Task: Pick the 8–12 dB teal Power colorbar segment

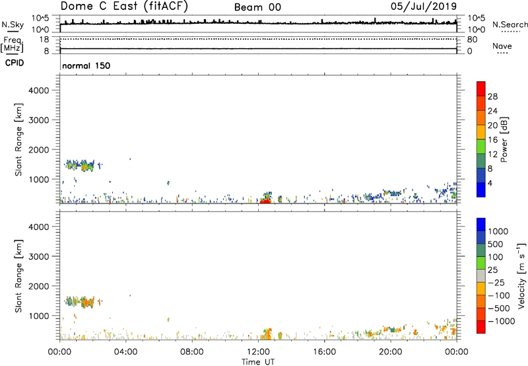Action: click(481, 161)
